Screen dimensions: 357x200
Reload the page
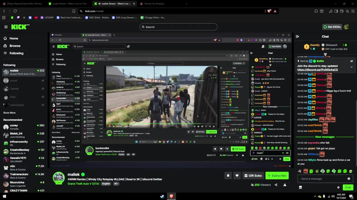click(x=15, y=11)
